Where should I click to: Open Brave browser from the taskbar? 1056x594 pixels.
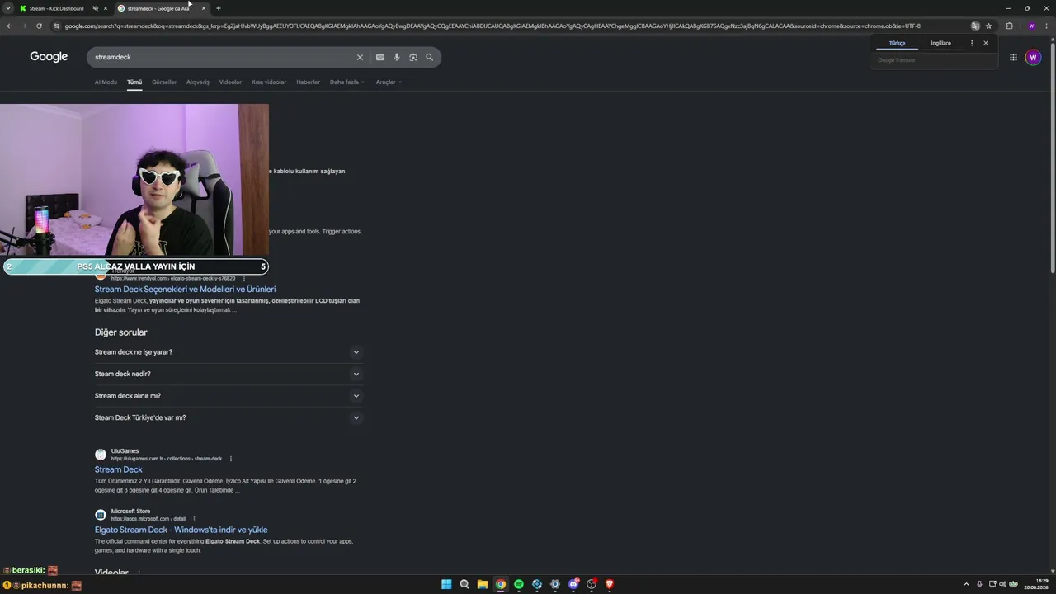tap(610, 584)
